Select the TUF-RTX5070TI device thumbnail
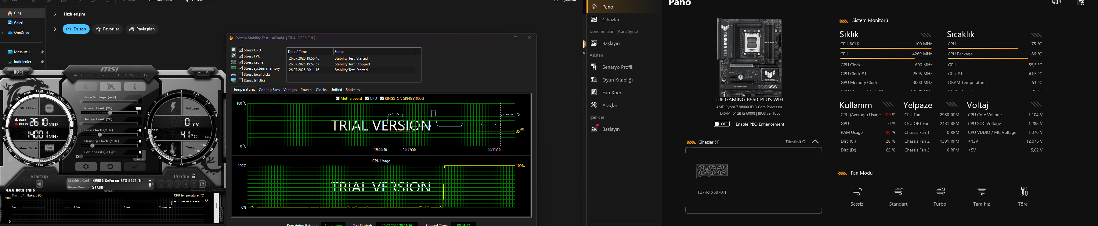The height and width of the screenshot is (226, 1098). (712, 171)
